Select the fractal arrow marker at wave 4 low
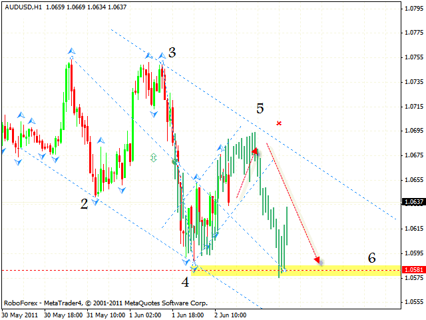 [x=194, y=267]
